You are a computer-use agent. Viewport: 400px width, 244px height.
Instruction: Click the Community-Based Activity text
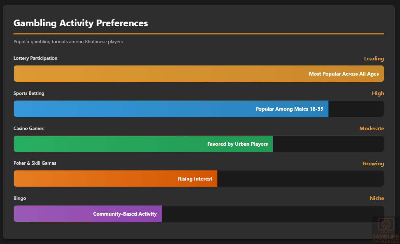(x=125, y=214)
